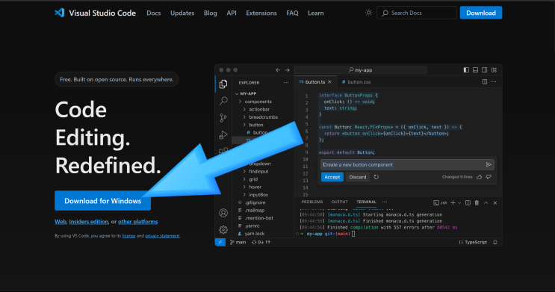
Task: Close the terminal panel
Action: tap(495, 203)
